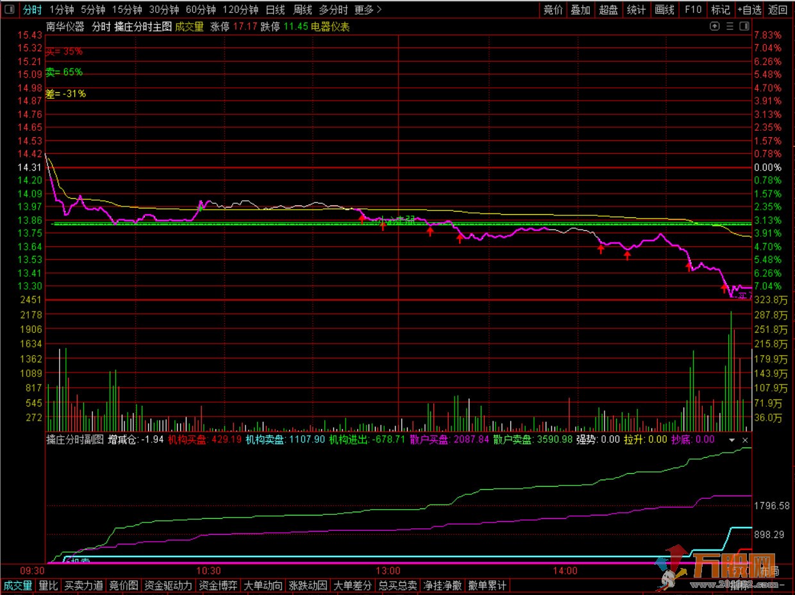795x595 pixels.
Task: Select the 30分钟 timeframe
Action: (x=164, y=10)
